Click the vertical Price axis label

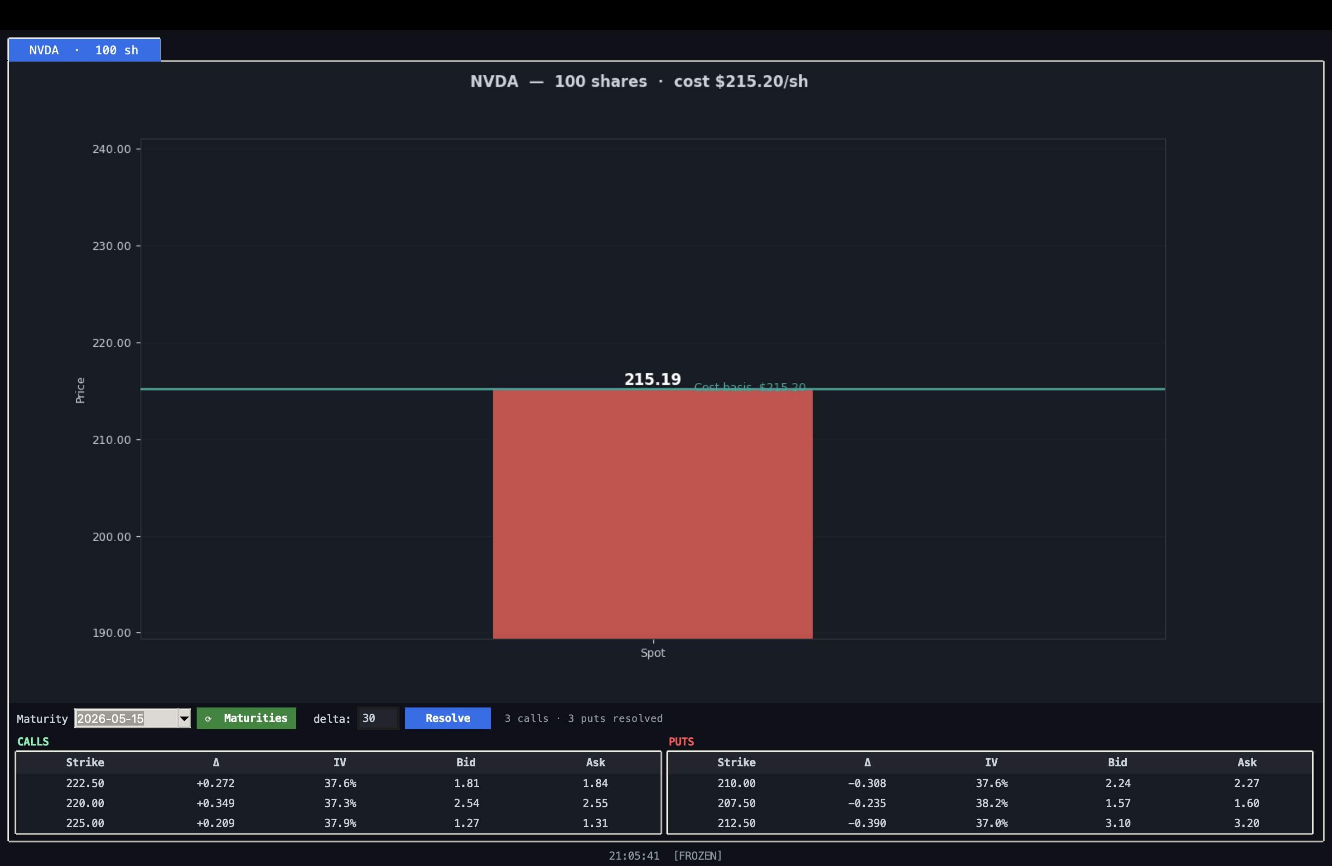[x=80, y=390]
